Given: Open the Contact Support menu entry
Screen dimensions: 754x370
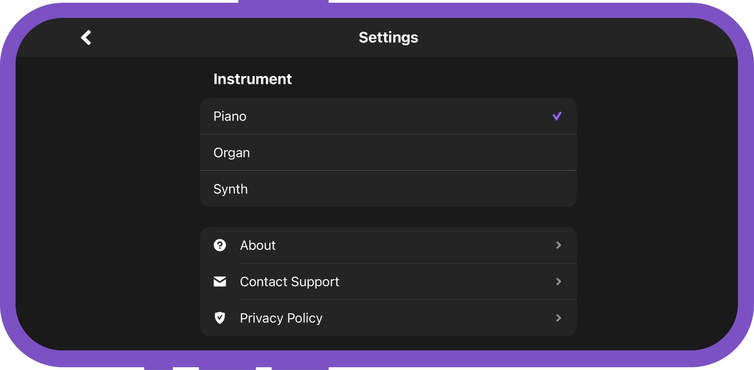Looking at the screenshot, I should click(388, 281).
